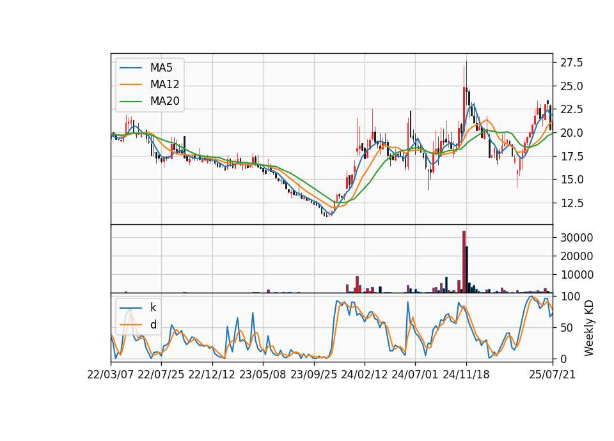Select the 22/12/12 date tick label
This screenshot has height=441, width=614.
pyautogui.click(x=212, y=375)
